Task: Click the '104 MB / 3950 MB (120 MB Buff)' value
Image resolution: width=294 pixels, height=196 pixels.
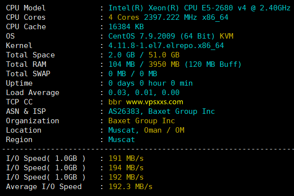Action: [175, 64]
